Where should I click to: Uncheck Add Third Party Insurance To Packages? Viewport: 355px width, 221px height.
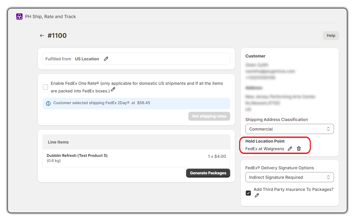[248, 193]
